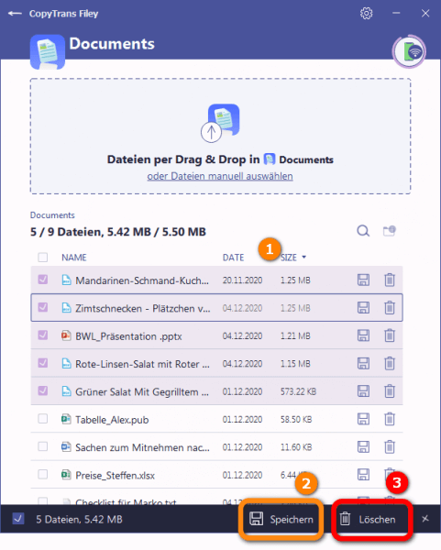This screenshot has width=441, height=550.
Task: Check the Tabelle_Alex.pub checkbox
Action: tap(43, 419)
